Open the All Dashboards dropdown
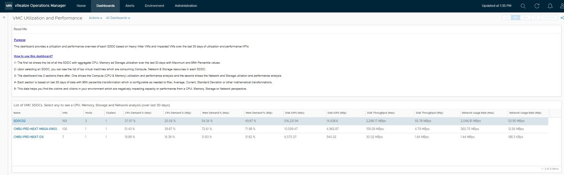Viewport: 564px width, 175px height. point(118,18)
